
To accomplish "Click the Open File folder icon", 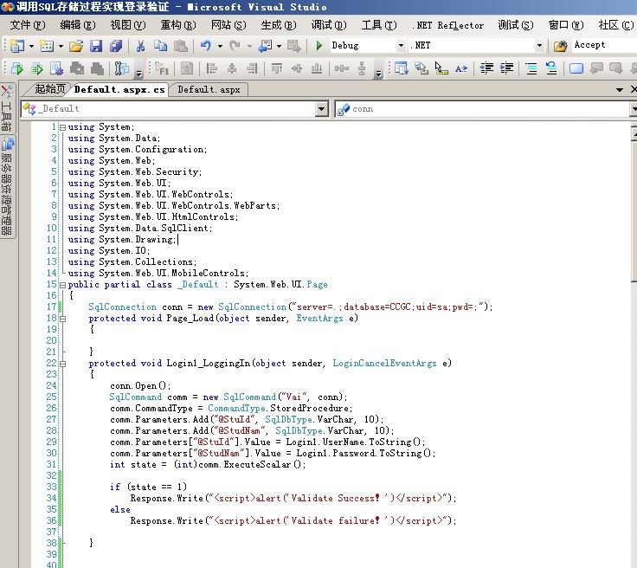I will (x=76, y=46).
